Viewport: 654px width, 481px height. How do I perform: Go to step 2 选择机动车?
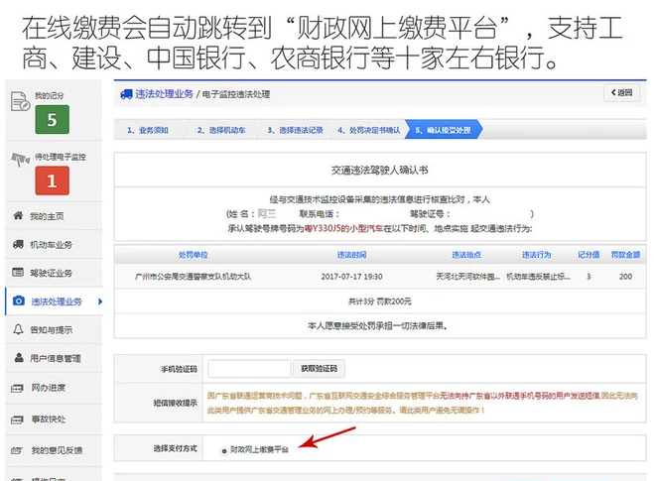point(221,130)
